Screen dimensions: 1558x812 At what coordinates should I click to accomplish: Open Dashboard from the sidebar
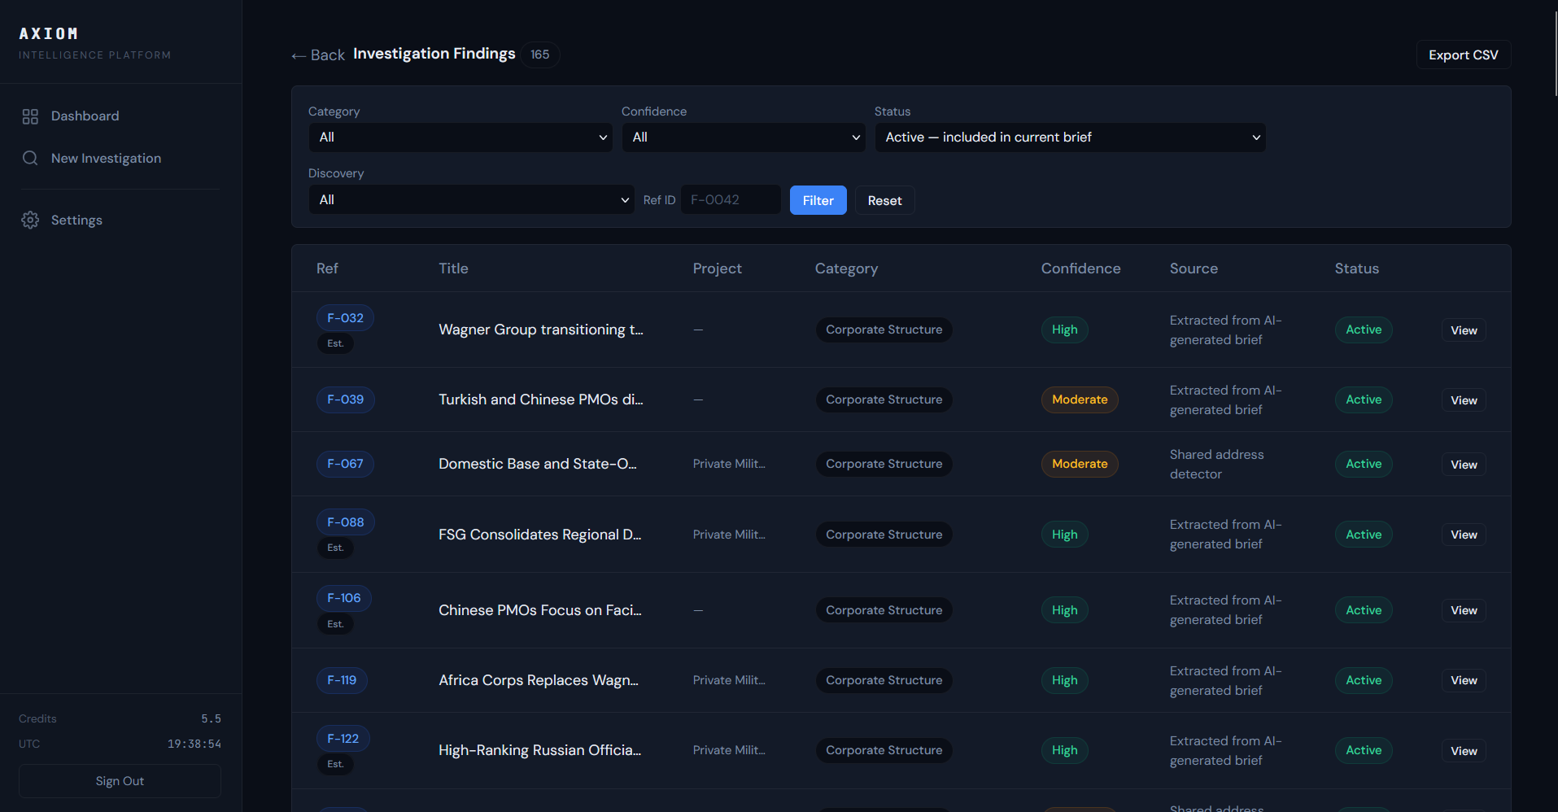[x=85, y=116]
